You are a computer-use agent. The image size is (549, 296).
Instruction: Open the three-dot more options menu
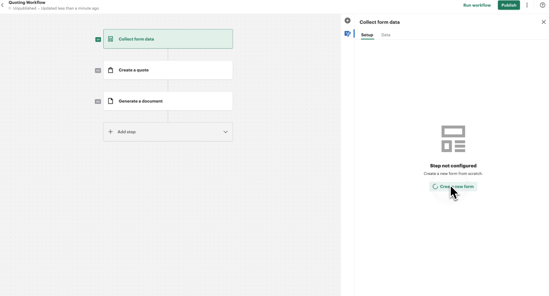point(527,5)
